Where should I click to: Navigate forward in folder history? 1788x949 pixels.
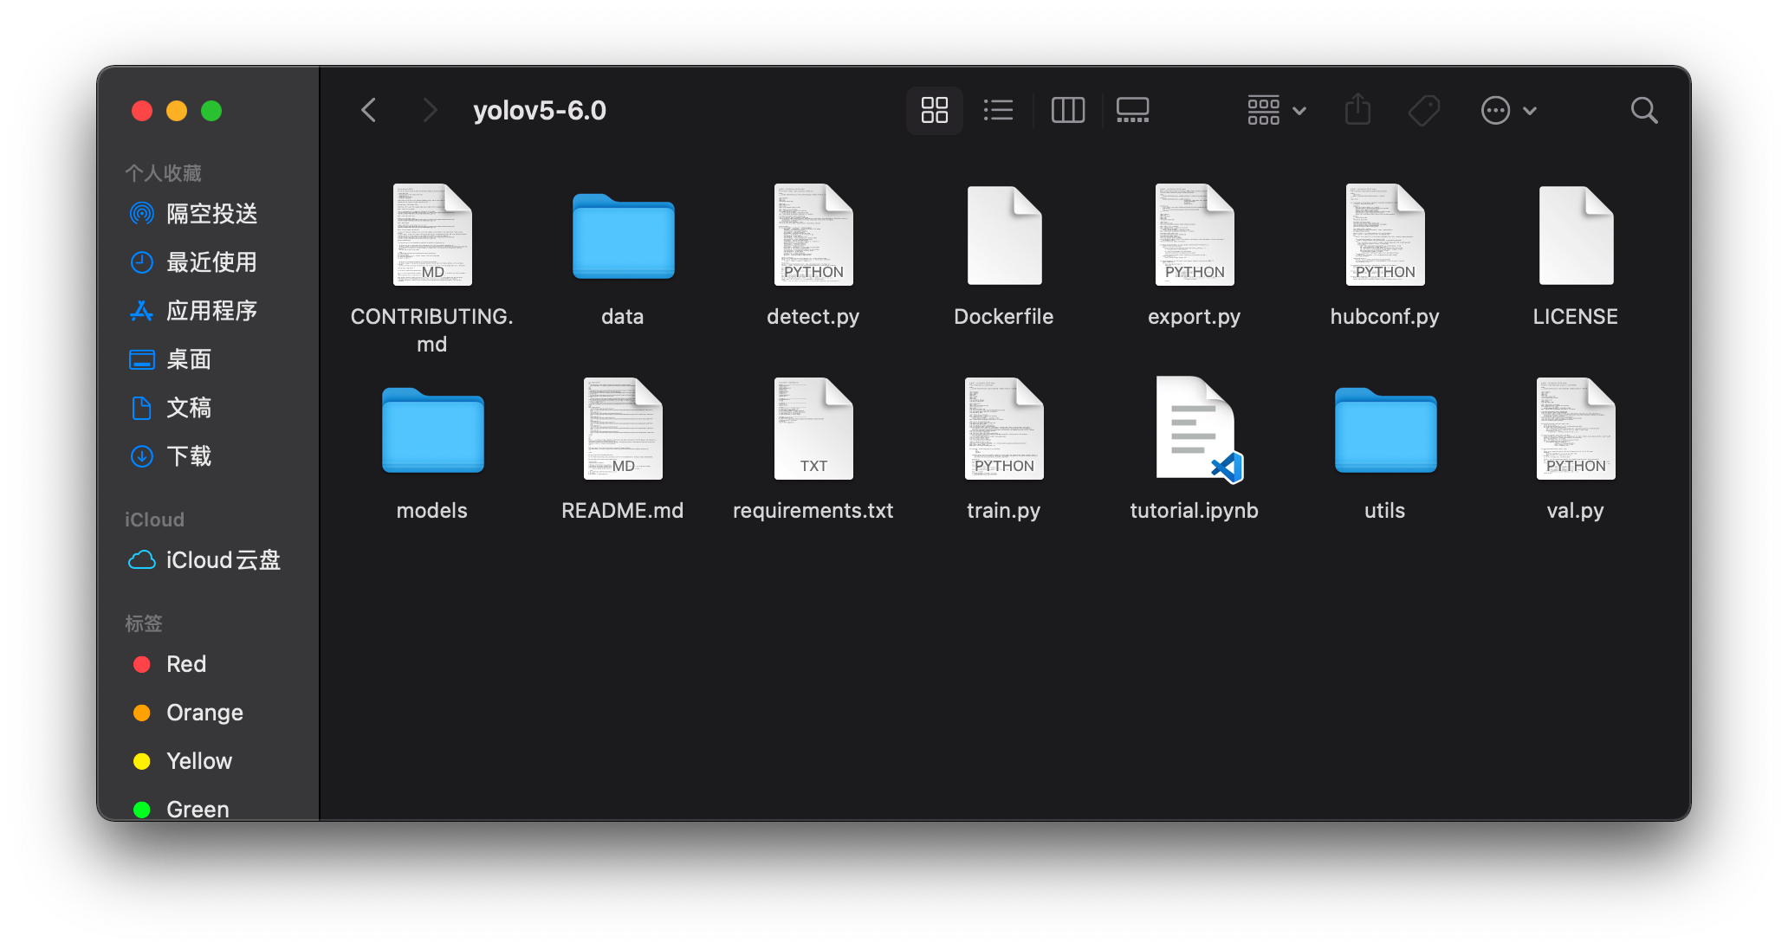(x=431, y=110)
